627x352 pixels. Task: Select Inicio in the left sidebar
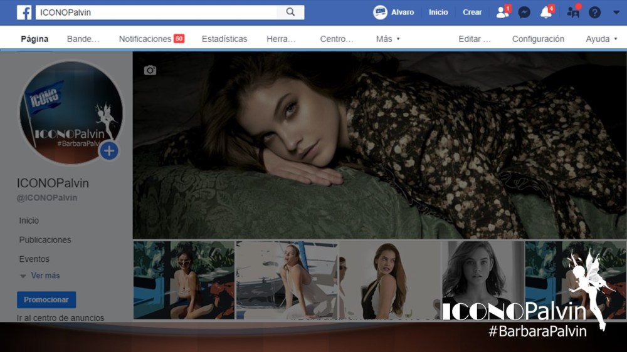pos(29,220)
